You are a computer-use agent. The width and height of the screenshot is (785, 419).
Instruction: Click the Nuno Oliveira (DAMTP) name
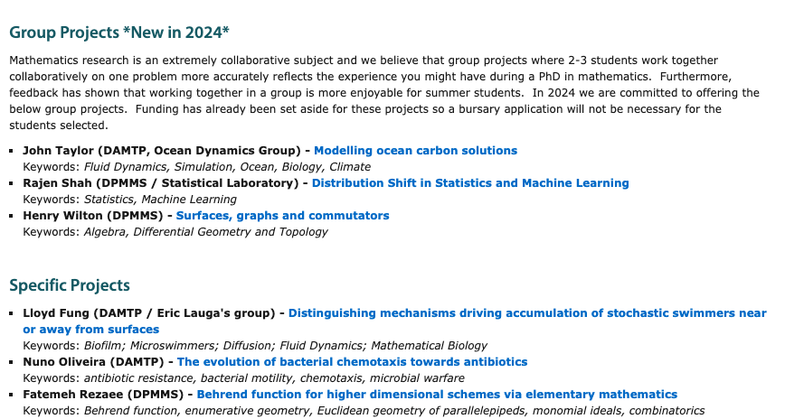[x=93, y=361]
